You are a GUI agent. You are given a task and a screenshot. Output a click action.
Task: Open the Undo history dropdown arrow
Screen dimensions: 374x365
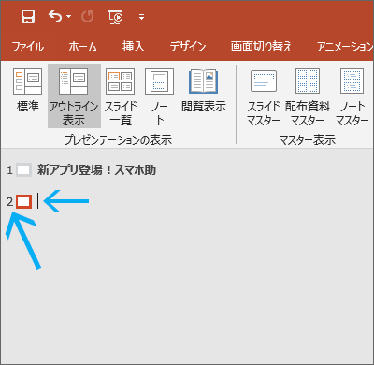pos(68,17)
